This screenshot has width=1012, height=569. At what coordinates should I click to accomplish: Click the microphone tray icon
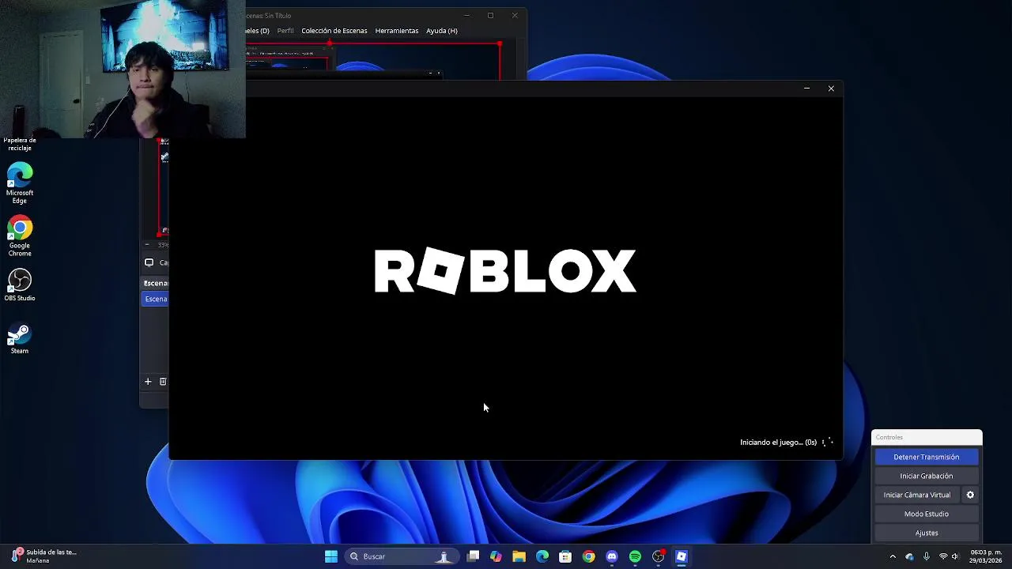(x=926, y=556)
